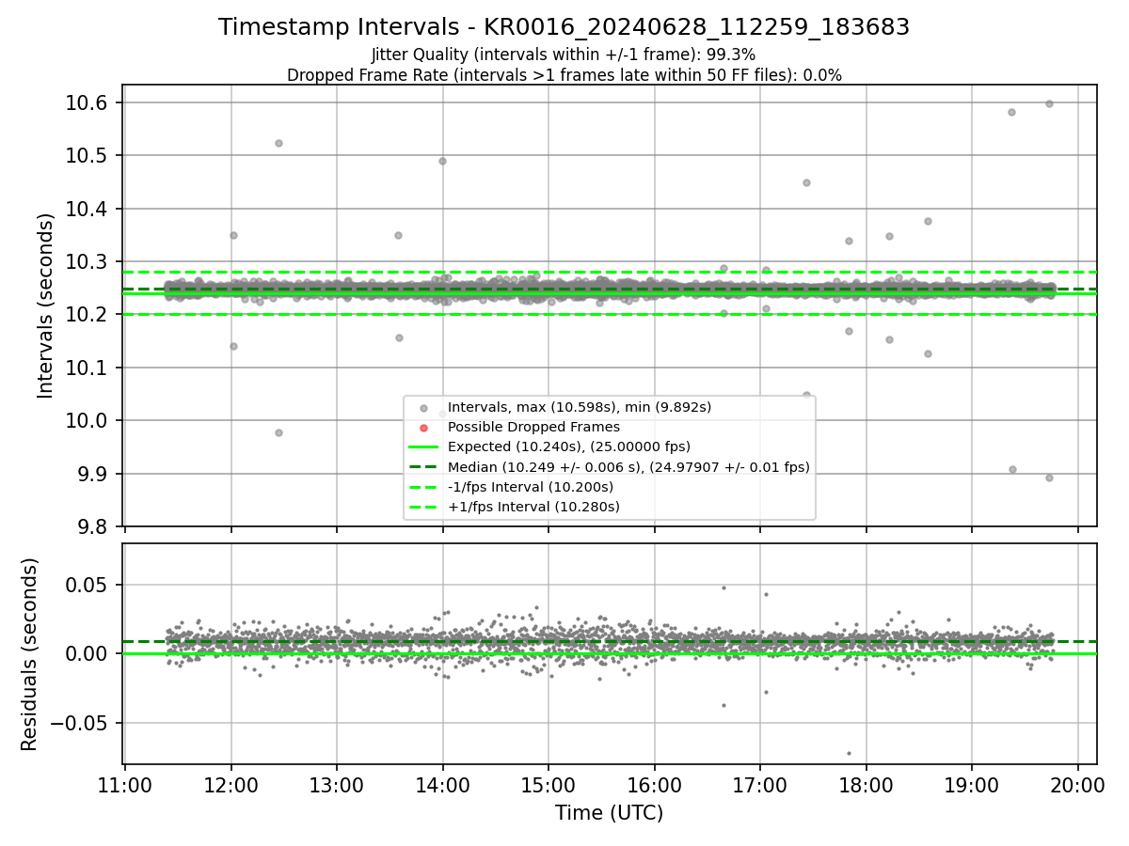The image size is (1129, 846).
Task: Click the '18:00' time tick label
Action: (866, 784)
